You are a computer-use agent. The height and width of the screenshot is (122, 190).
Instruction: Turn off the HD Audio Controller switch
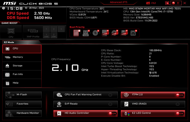[x=112, y=113]
